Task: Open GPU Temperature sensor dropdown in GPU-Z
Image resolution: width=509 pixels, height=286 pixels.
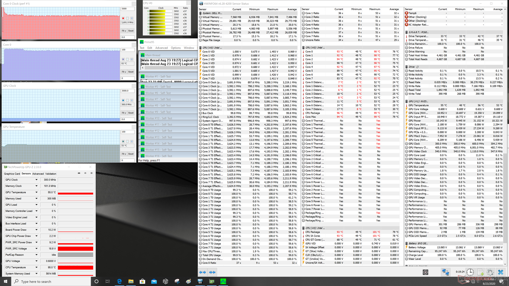Action: [36, 192]
